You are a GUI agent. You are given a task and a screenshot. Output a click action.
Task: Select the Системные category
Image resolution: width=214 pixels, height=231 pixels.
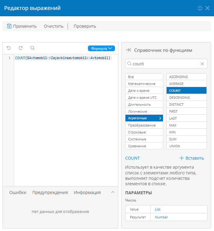(x=144, y=139)
